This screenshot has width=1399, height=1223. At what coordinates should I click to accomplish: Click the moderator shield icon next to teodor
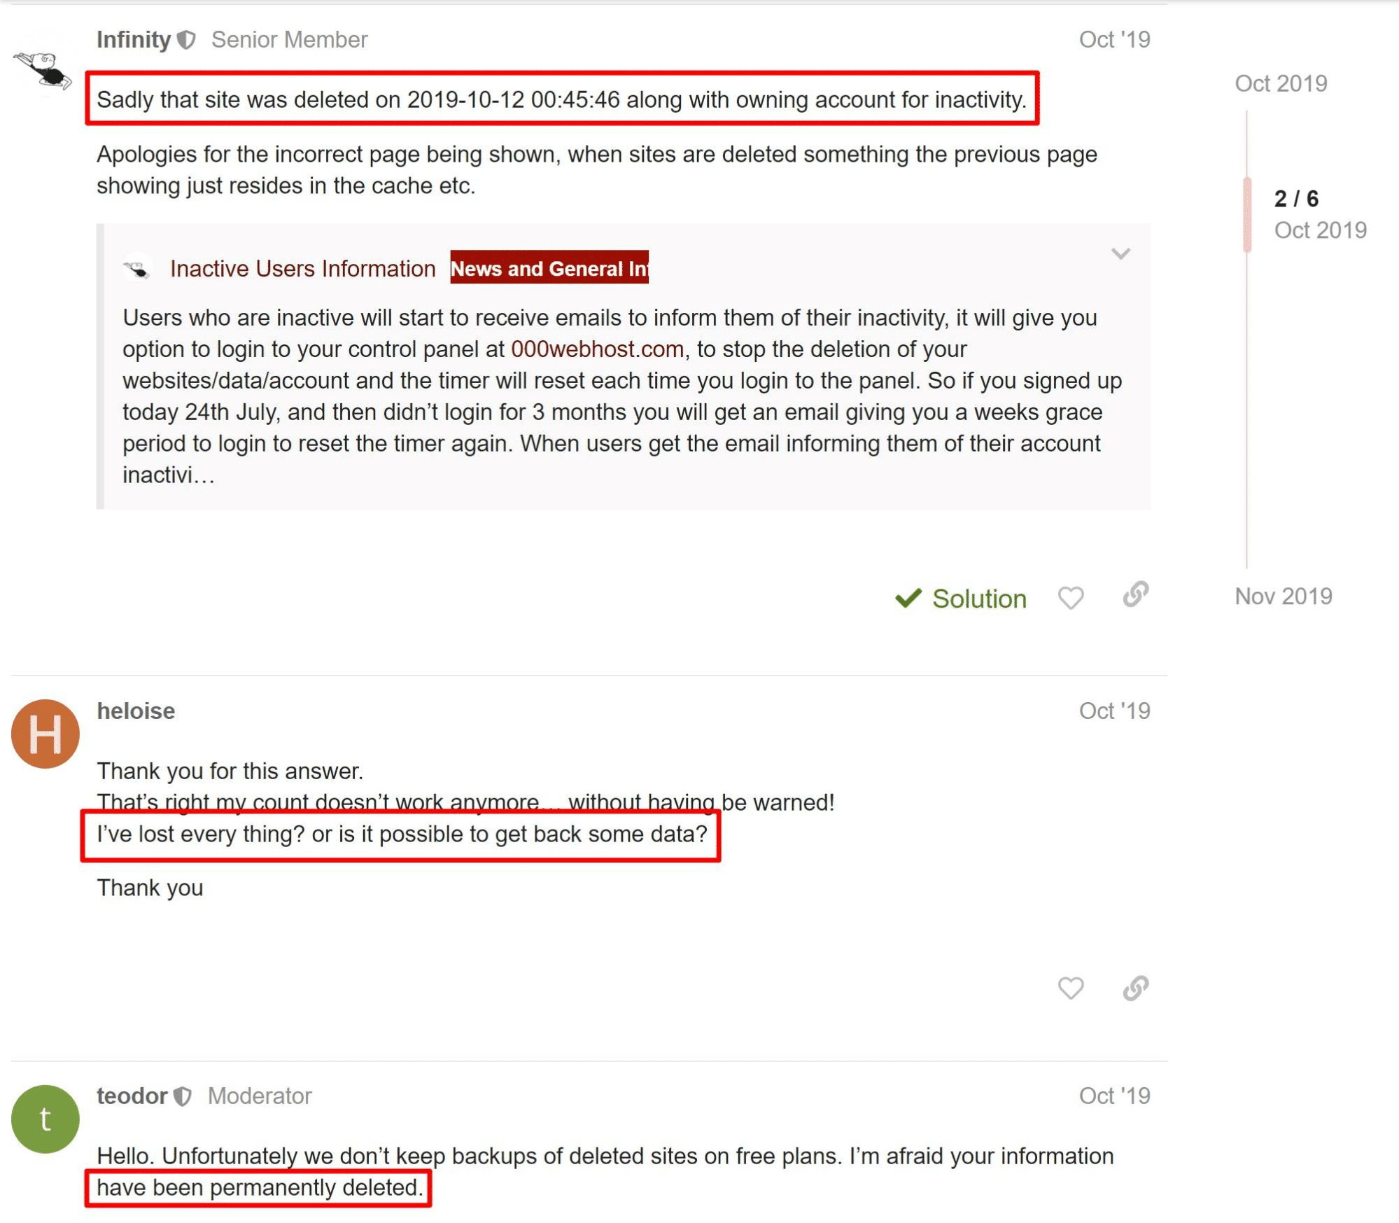tap(183, 1096)
